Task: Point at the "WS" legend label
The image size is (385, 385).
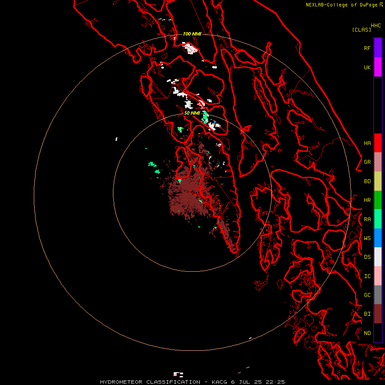Action: click(367, 238)
